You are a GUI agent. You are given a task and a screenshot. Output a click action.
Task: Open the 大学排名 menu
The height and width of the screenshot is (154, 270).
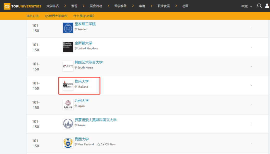click(52, 6)
